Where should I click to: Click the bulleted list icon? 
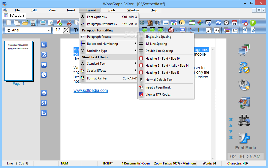201,30
